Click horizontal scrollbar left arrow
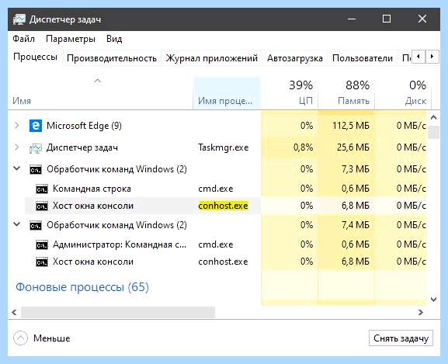Screen dimensions: 448x364 [x=14, y=312]
